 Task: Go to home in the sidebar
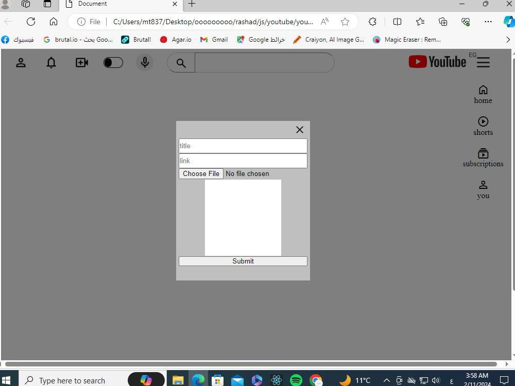(483, 95)
